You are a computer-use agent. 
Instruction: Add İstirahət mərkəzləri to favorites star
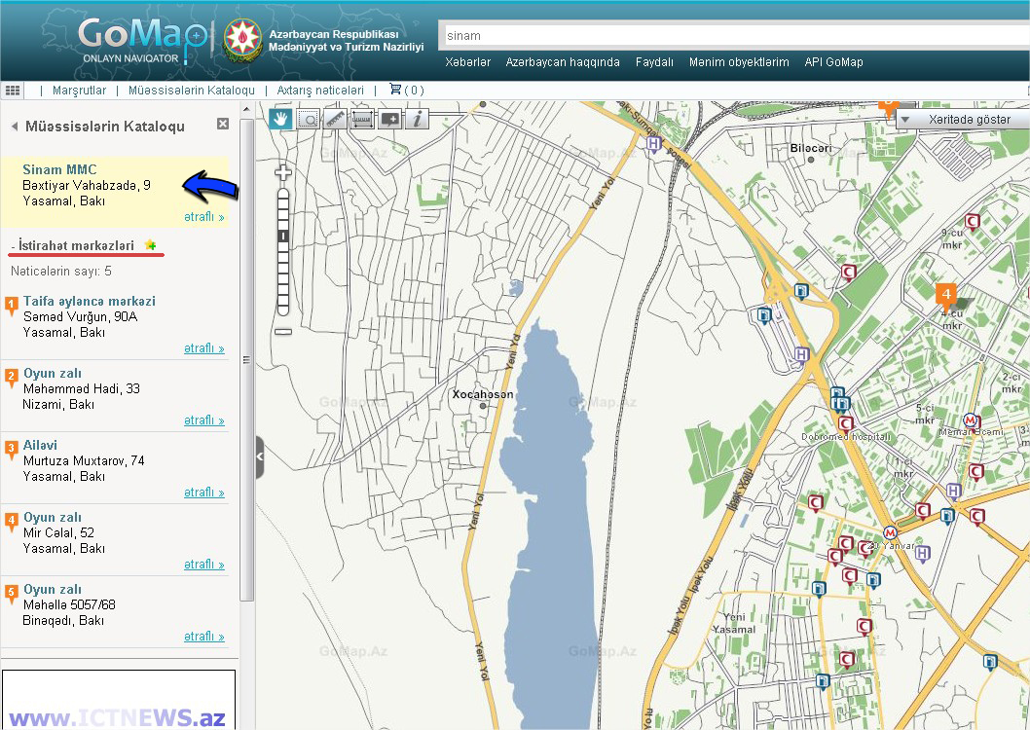pos(150,245)
